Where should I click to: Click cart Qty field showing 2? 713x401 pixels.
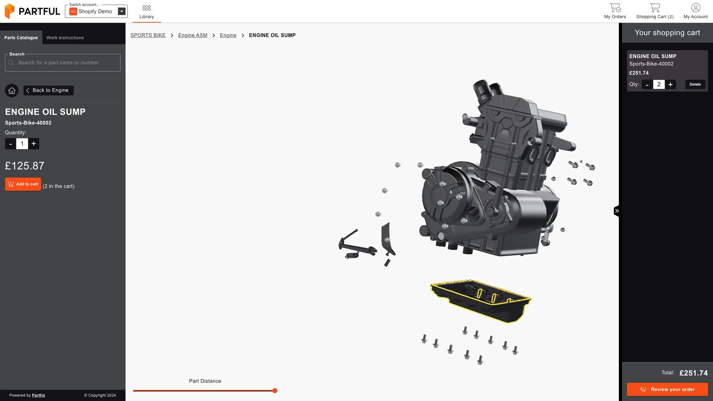click(x=659, y=84)
